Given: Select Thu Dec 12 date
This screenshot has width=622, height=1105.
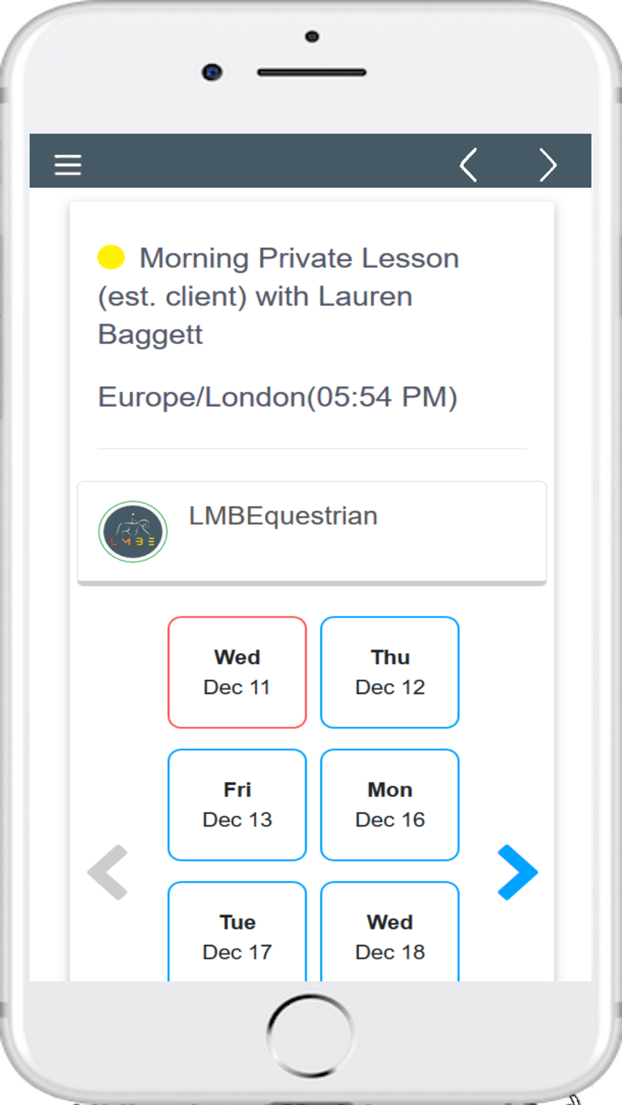Looking at the screenshot, I should 390,672.
